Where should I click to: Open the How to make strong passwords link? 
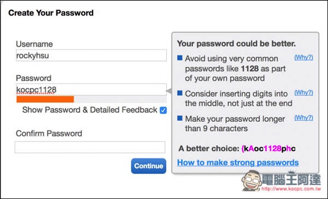(x=238, y=162)
